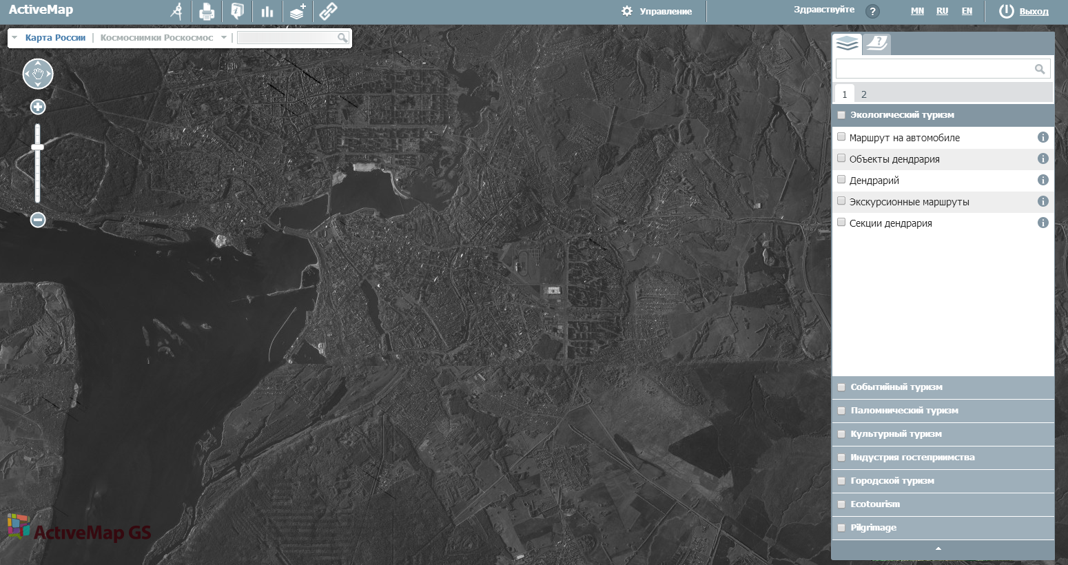Zoom out with the minus button

(38, 220)
